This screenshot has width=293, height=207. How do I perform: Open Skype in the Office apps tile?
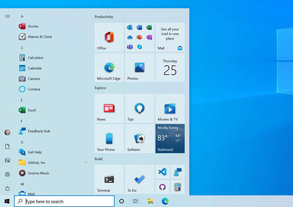coord(139,47)
